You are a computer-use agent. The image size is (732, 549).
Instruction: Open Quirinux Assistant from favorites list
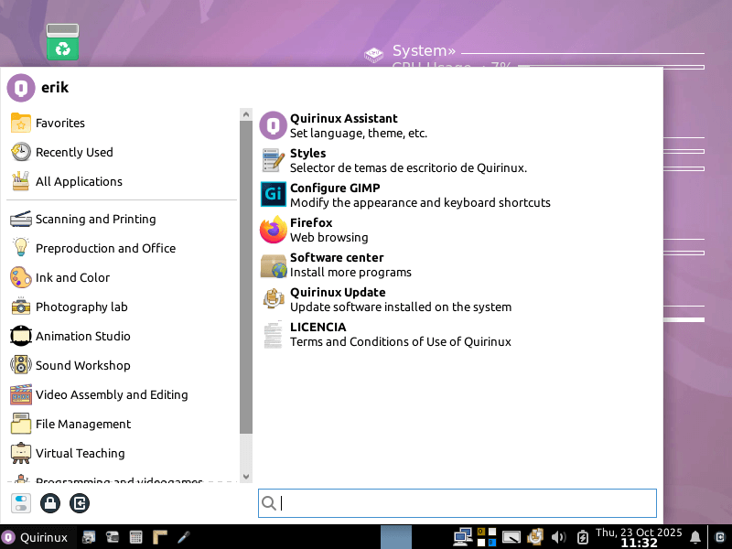(x=343, y=125)
